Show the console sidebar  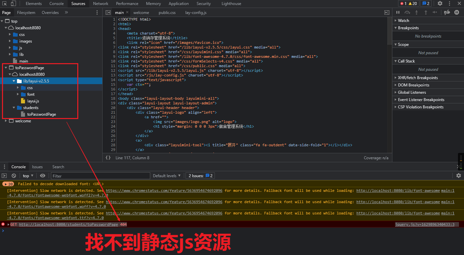(4, 176)
